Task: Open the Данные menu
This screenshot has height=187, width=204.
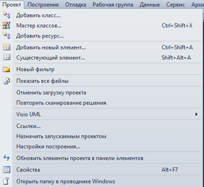Action: pos(150,5)
